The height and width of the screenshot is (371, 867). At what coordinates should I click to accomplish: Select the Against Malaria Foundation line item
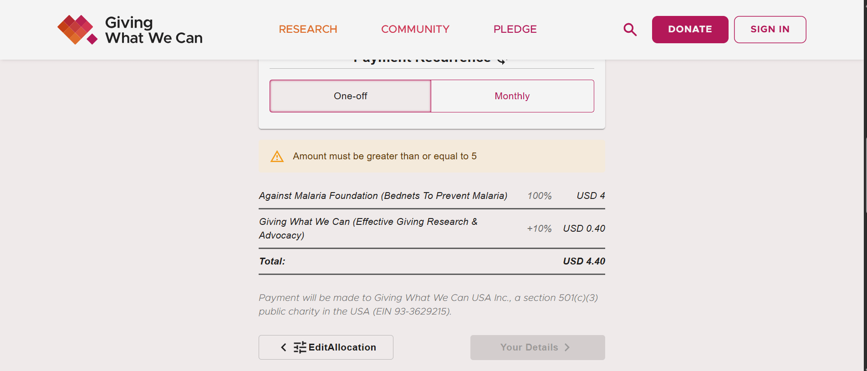tap(382, 196)
